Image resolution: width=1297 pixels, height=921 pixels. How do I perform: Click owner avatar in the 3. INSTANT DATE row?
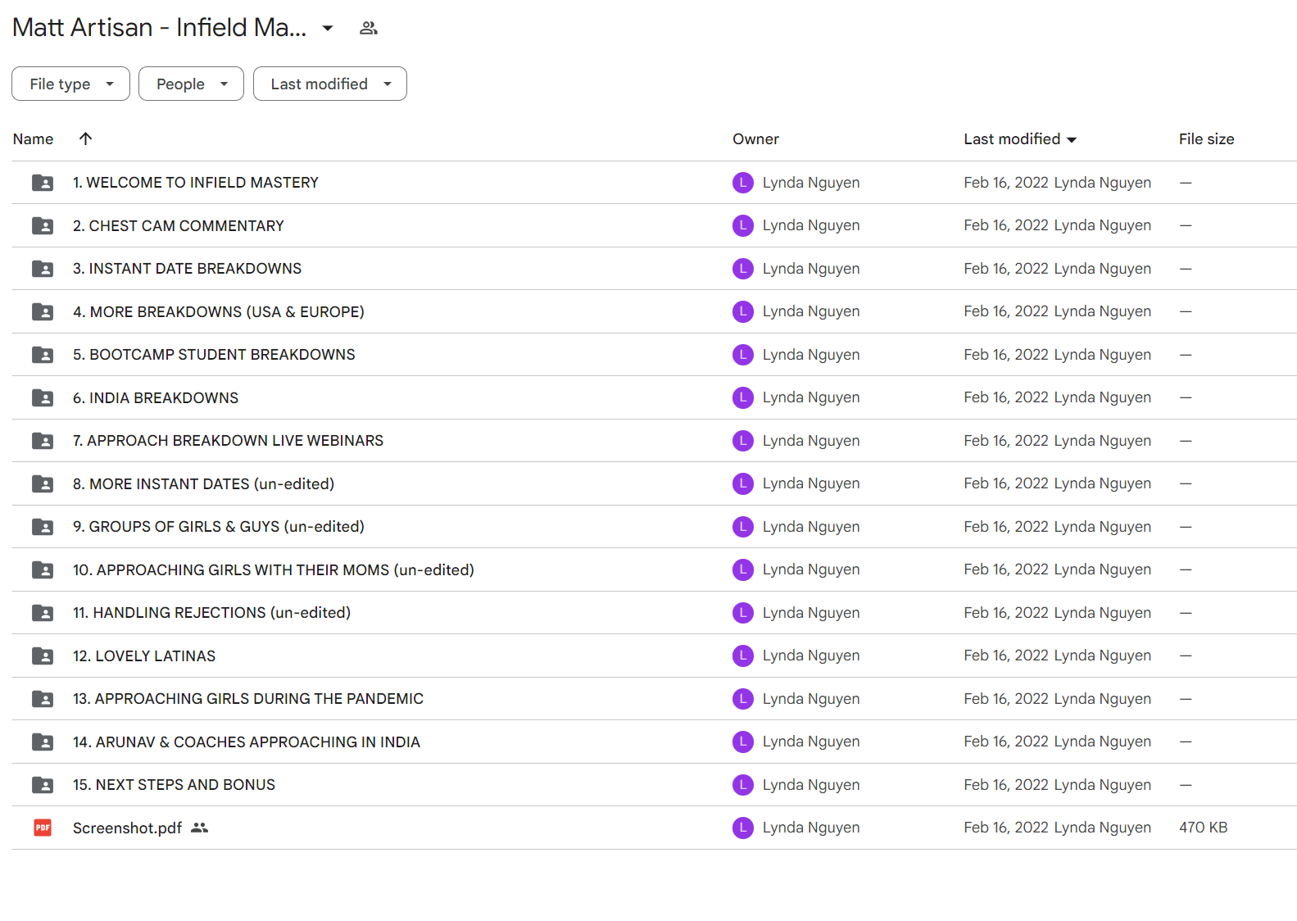[743, 269]
